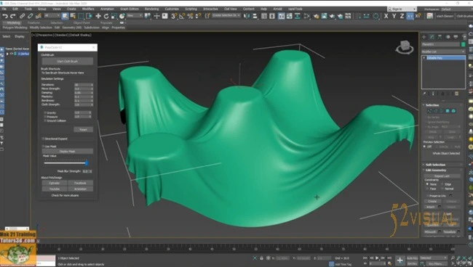
Task: Click the Iterations value field
Action: point(84,85)
